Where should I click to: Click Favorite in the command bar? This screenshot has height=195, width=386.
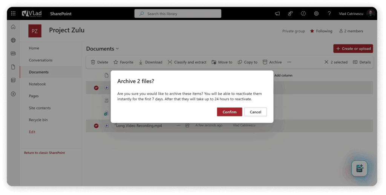coord(123,62)
